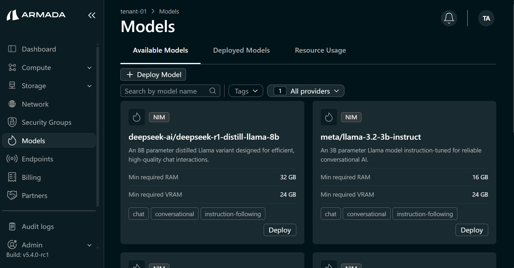Open notifications bell
Viewport: 514px width, 268px height.
tap(449, 18)
